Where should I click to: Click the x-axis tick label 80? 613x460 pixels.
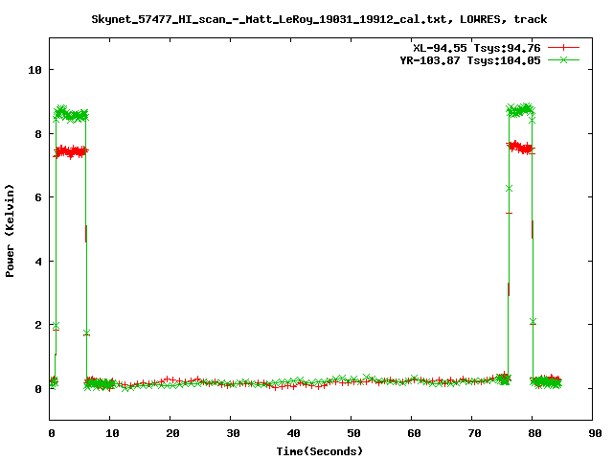click(x=534, y=433)
